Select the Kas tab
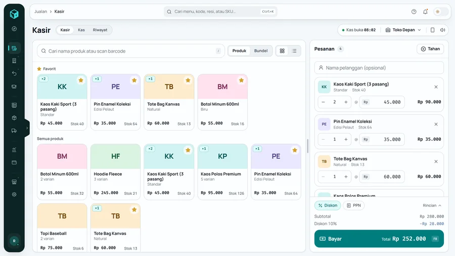455x256 pixels. click(x=81, y=30)
